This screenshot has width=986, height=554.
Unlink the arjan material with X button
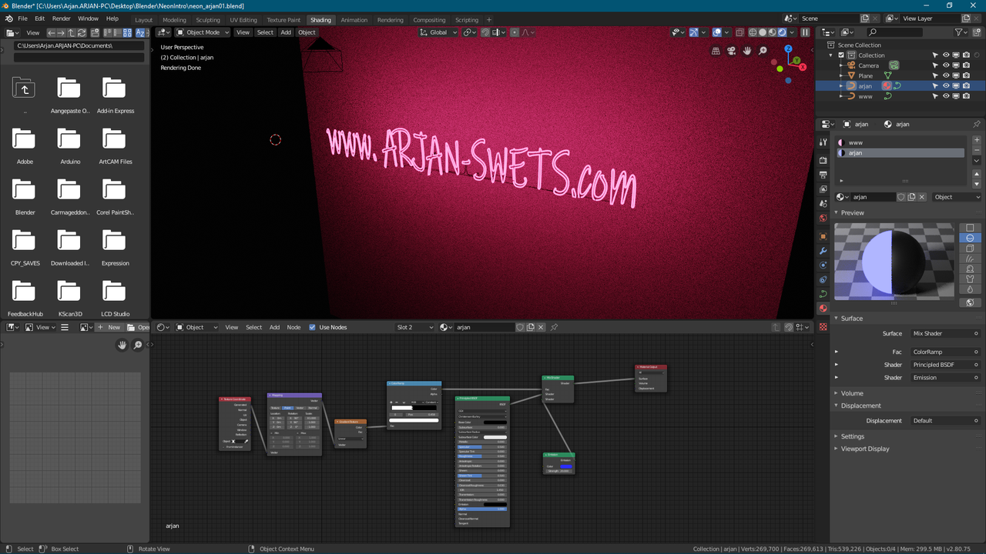pyautogui.click(x=922, y=197)
